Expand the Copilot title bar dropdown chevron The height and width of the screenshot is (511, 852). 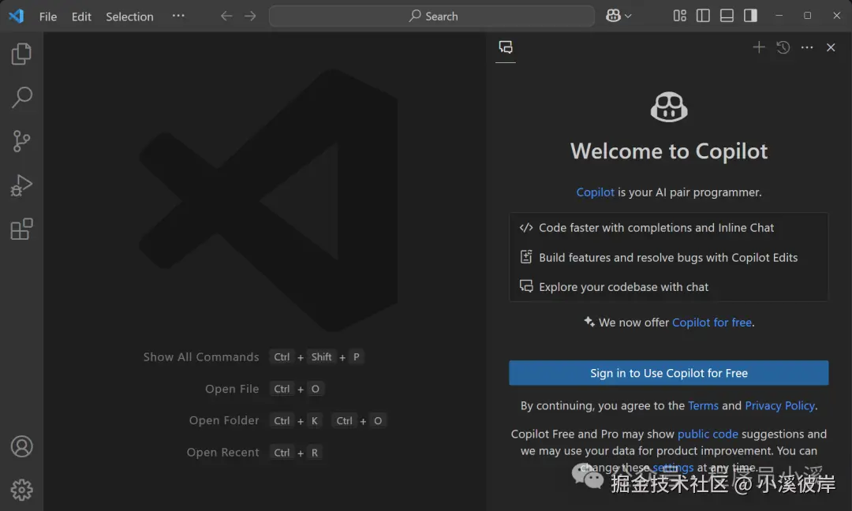click(628, 17)
